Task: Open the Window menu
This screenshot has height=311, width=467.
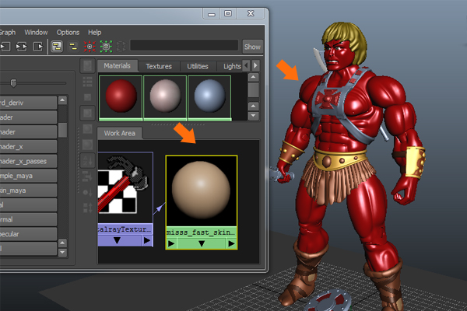Action: coord(36,32)
